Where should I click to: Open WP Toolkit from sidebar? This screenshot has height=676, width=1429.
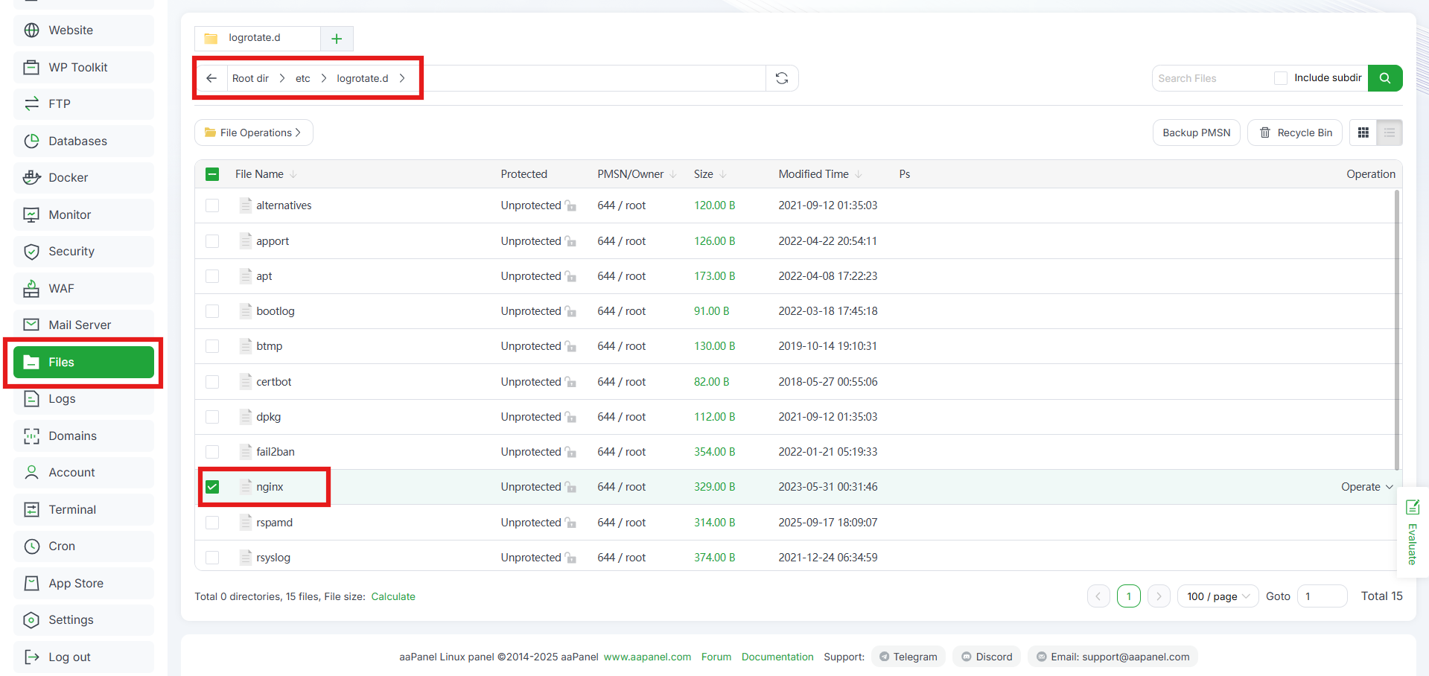pos(83,67)
